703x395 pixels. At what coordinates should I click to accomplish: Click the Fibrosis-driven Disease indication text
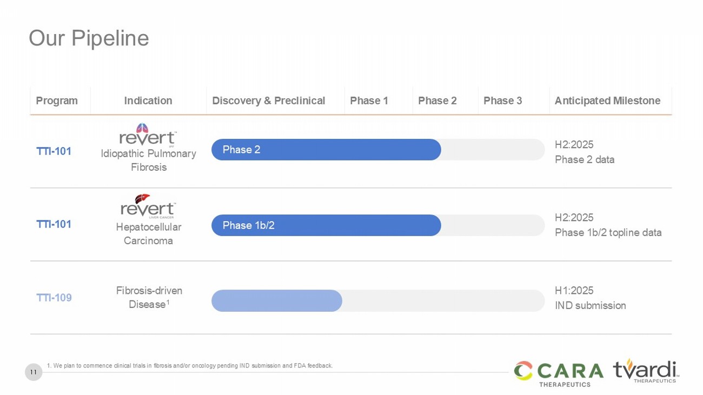click(x=149, y=298)
